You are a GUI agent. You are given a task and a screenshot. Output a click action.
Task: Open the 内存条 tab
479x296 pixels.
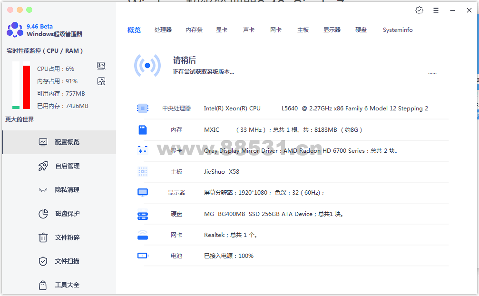click(x=194, y=30)
